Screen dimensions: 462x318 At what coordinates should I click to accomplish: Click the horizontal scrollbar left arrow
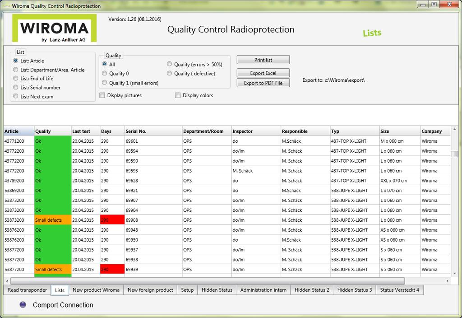pyautogui.click(x=7, y=281)
